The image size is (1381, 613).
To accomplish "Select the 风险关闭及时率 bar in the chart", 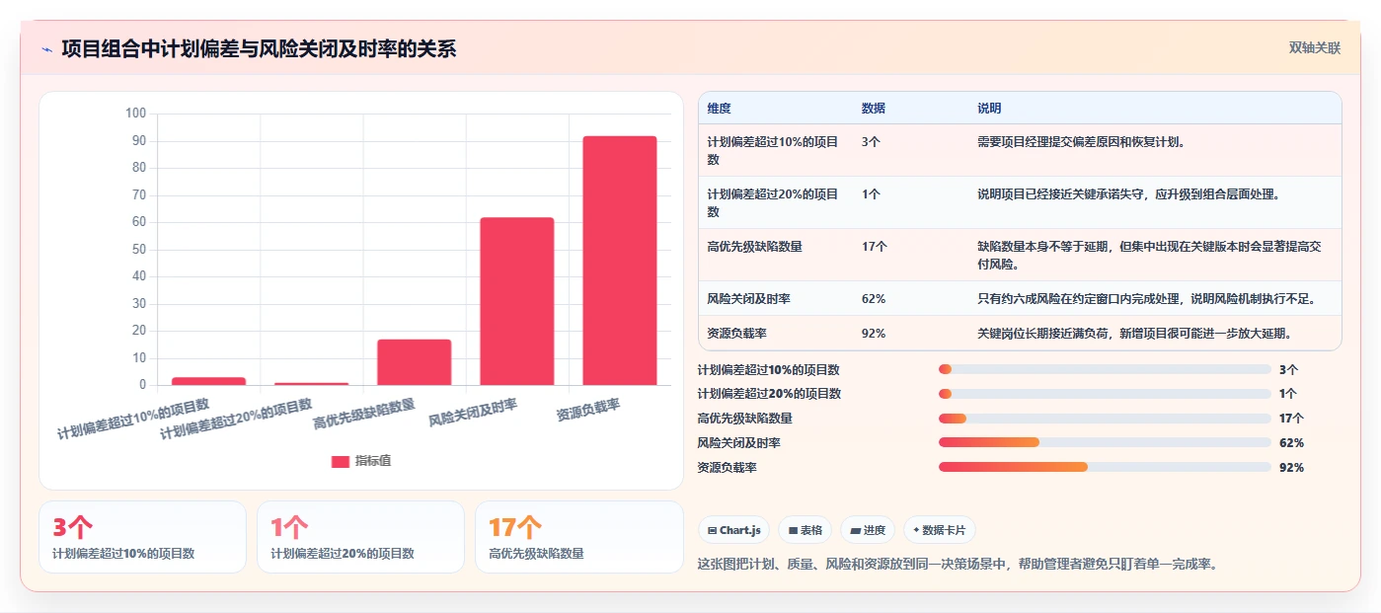I will click(517, 301).
